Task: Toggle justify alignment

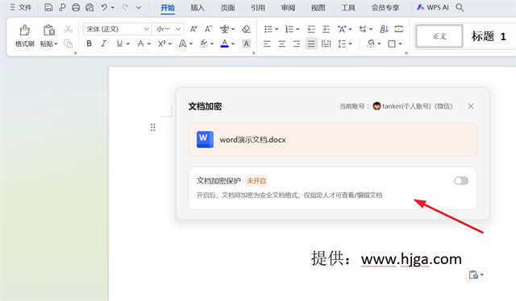Action: (311, 43)
